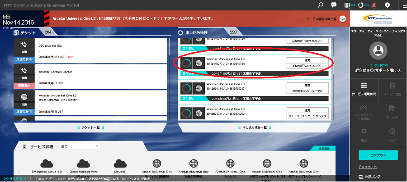The width and height of the screenshot is (407, 182).
Task: Open the Cloud(n) service icon
Action: [119, 164]
